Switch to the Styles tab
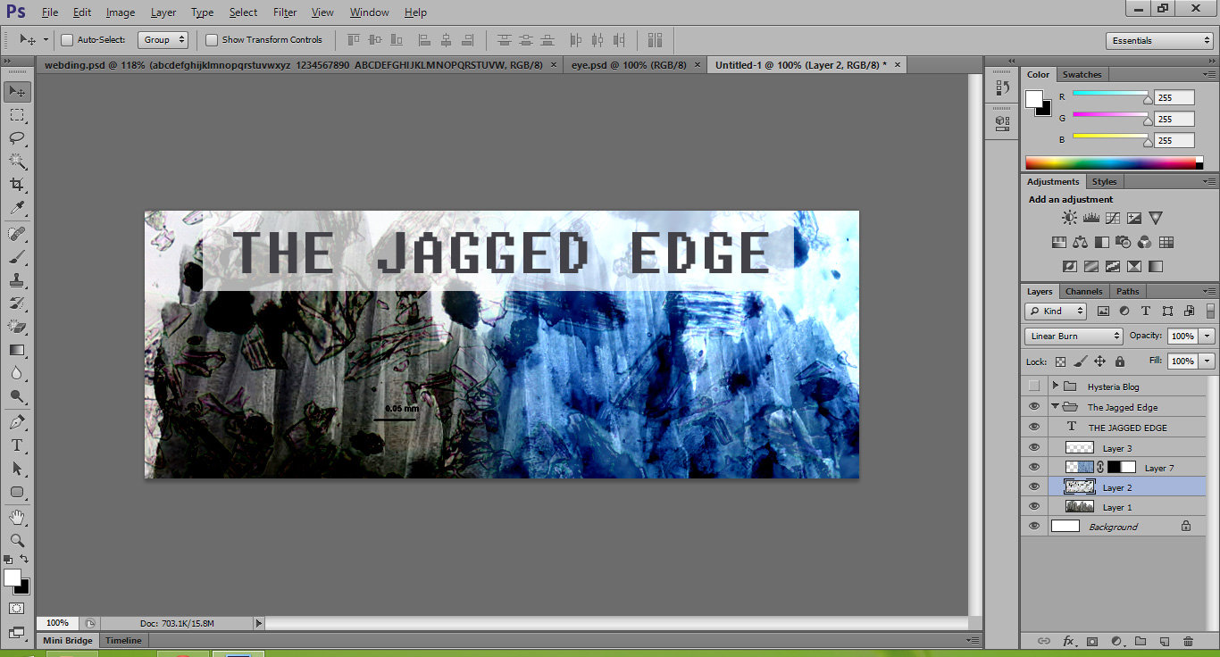This screenshot has height=657, width=1220. tap(1104, 181)
